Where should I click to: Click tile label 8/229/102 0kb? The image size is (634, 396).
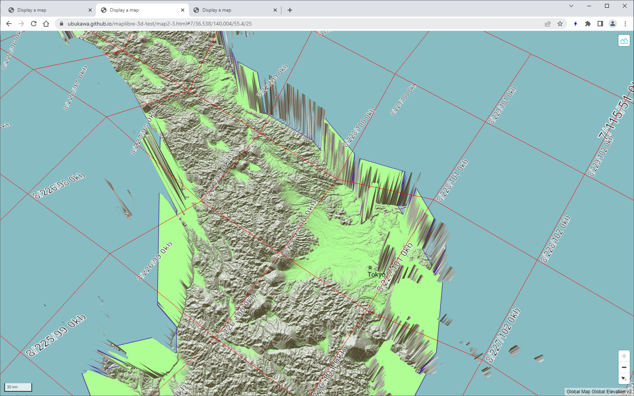pos(601,156)
